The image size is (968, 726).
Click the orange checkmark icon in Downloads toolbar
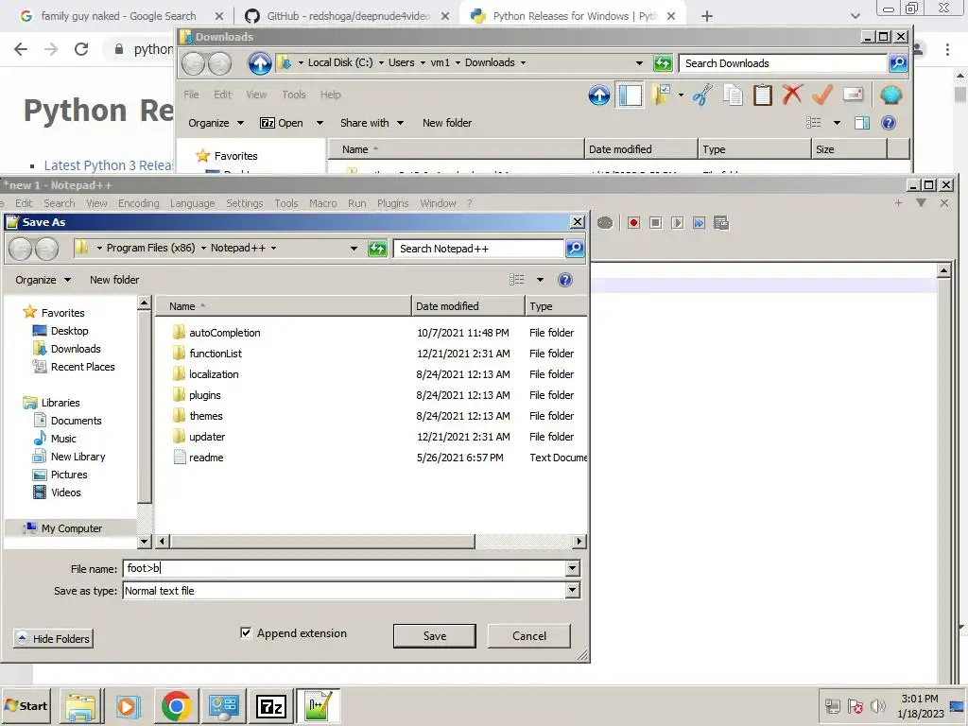tap(822, 95)
